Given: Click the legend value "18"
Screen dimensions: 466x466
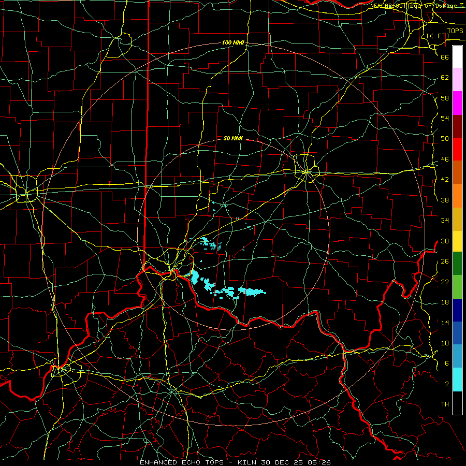Looking at the screenshot, I should coord(445,302).
